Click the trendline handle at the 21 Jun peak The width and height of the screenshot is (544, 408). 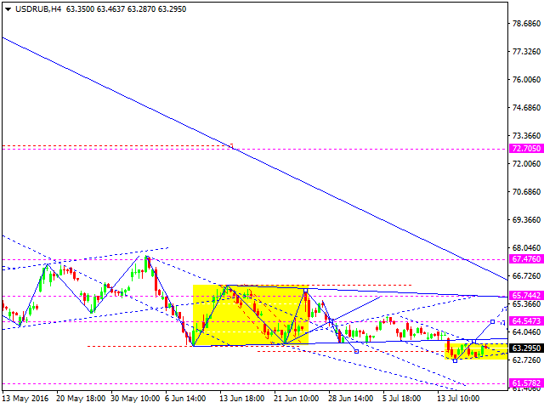coord(305,291)
